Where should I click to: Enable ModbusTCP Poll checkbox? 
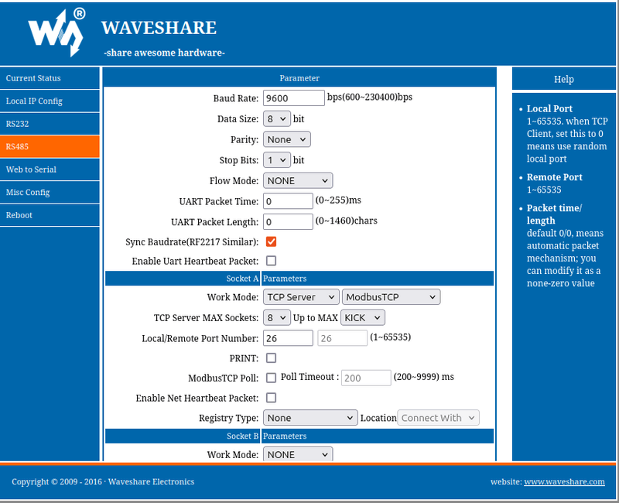tap(272, 378)
